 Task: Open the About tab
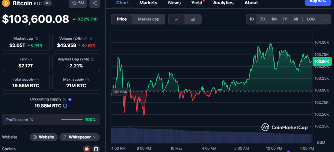[251, 3]
